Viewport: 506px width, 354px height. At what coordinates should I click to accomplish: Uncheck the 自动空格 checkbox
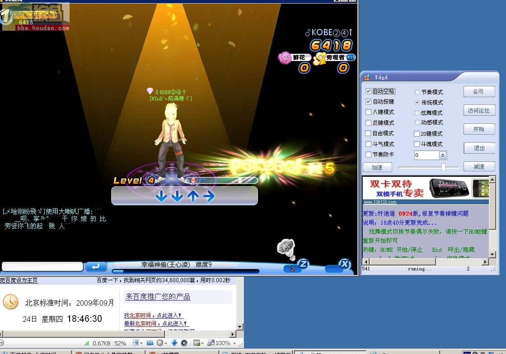click(x=368, y=91)
